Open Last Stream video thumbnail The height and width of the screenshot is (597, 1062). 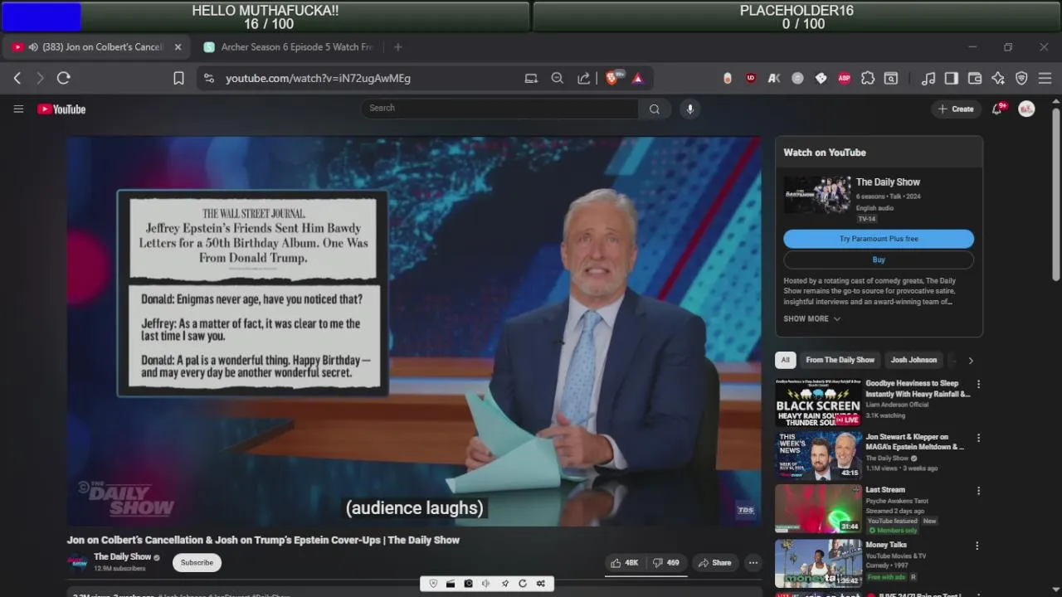tap(818, 508)
